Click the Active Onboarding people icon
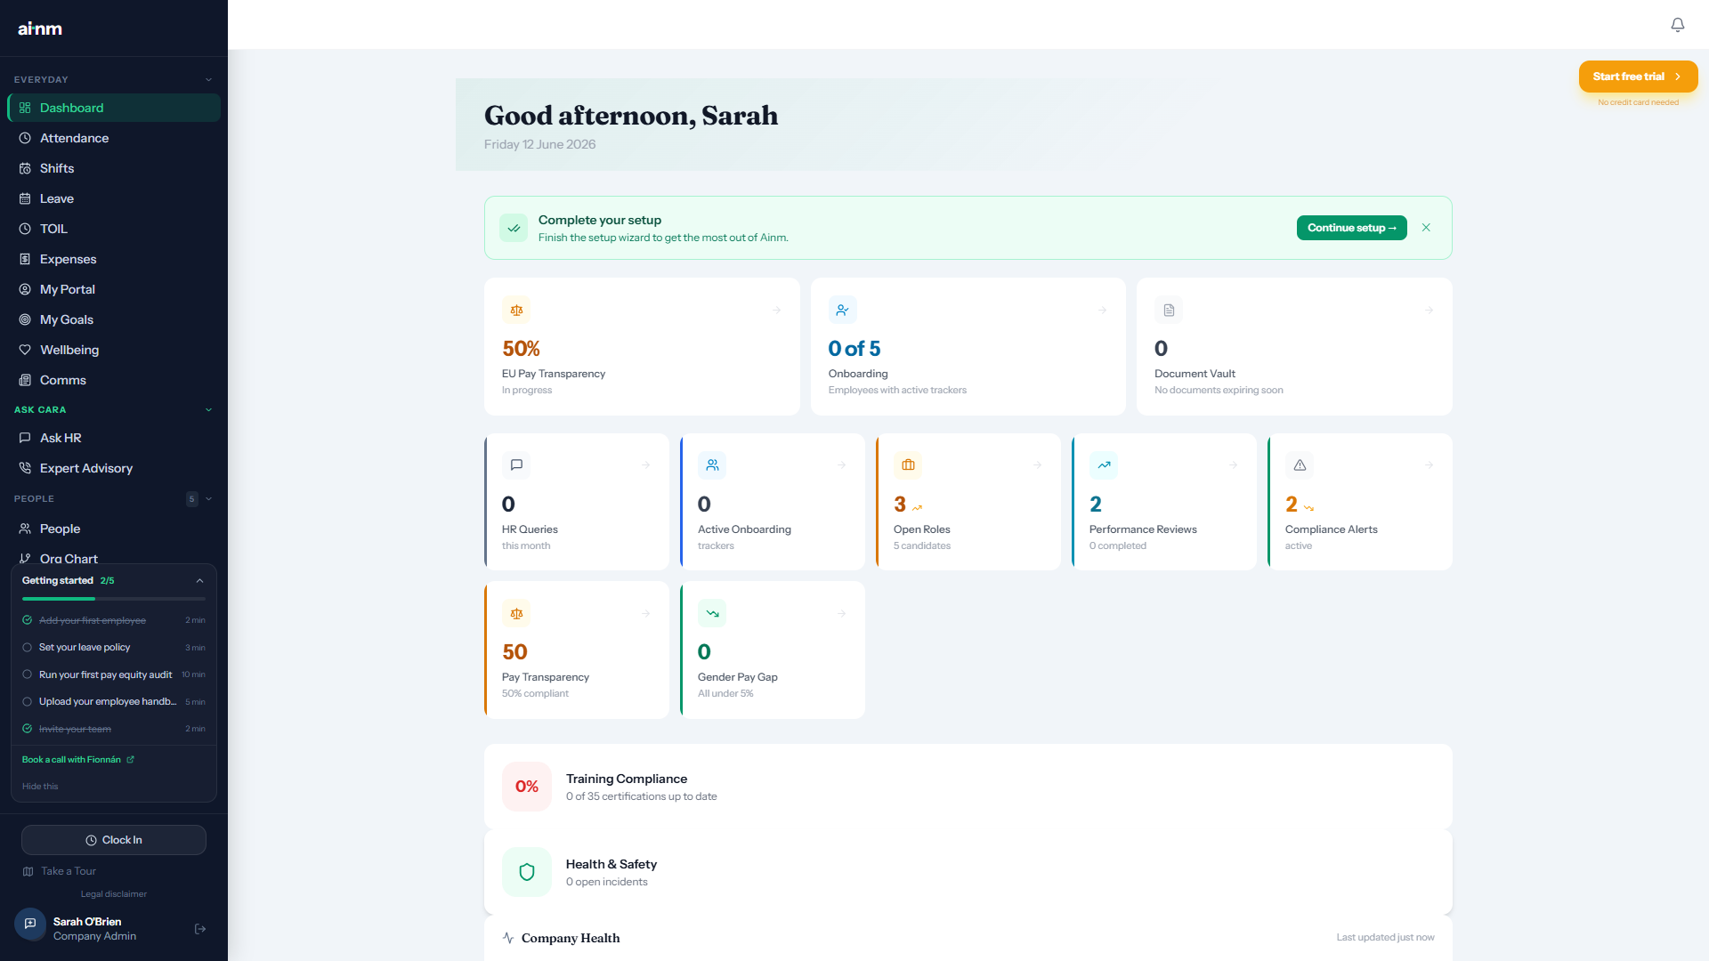Image resolution: width=1709 pixels, height=961 pixels. 712,464
